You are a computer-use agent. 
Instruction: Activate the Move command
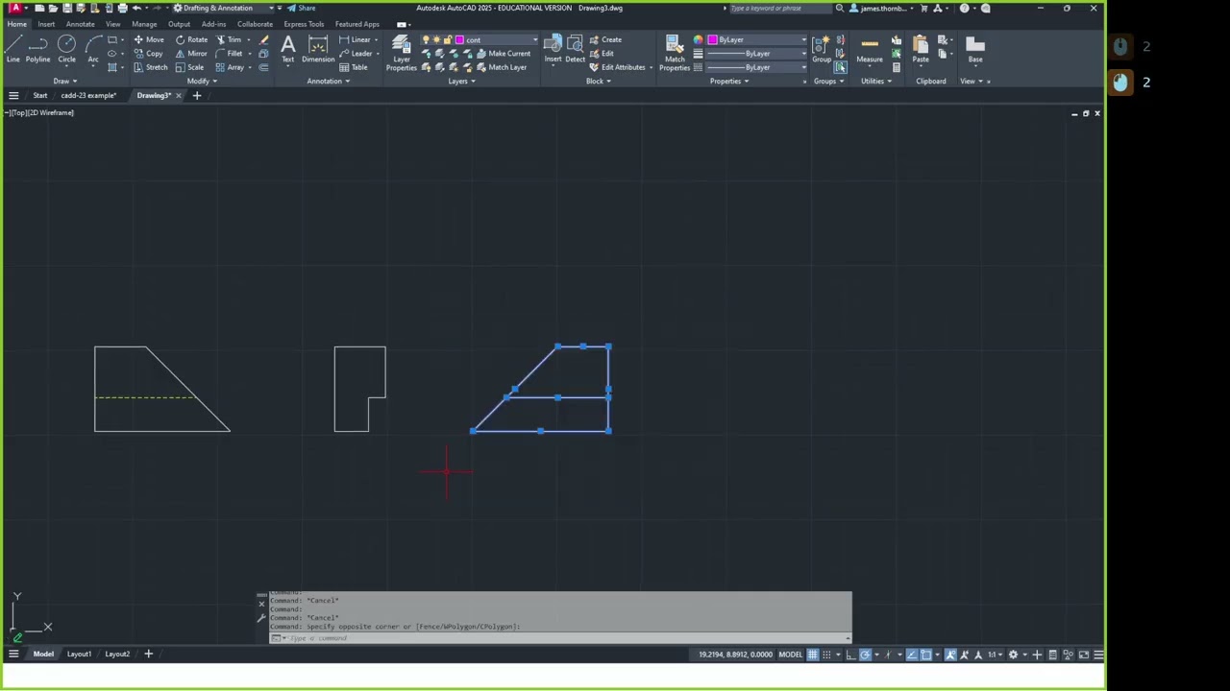(x=148, y=40)
